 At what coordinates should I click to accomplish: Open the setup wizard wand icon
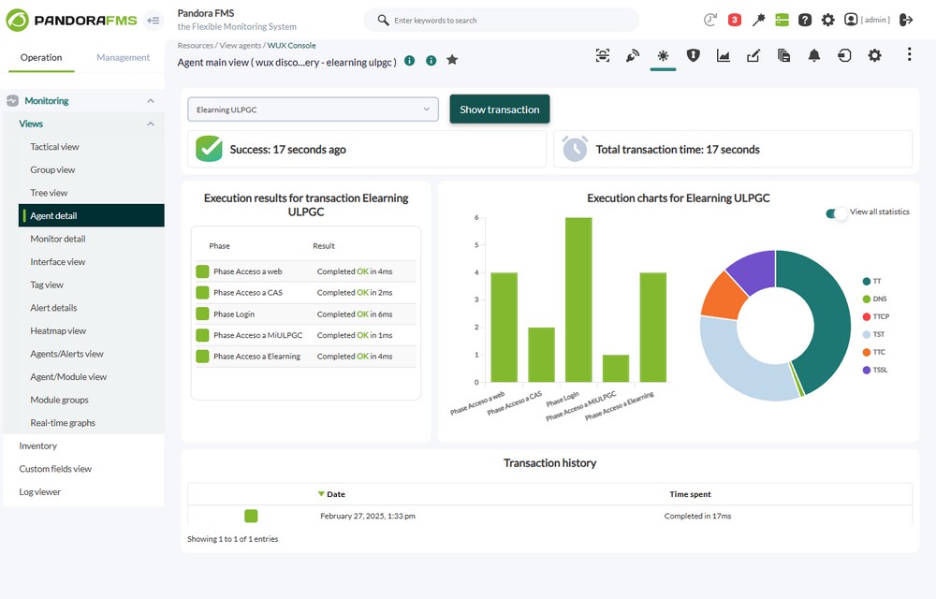click(x=759, y=20)
